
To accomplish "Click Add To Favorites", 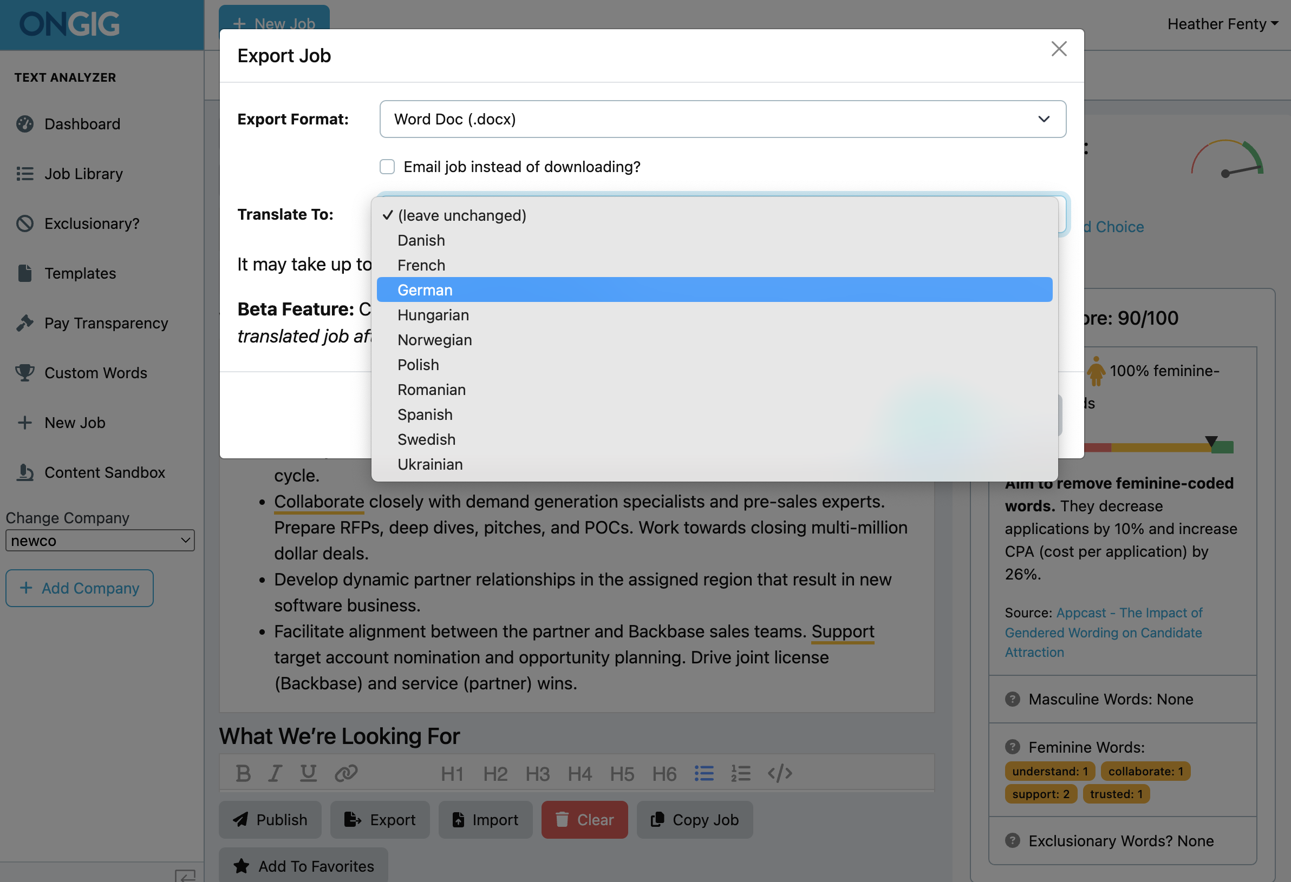I will (303, 866).
